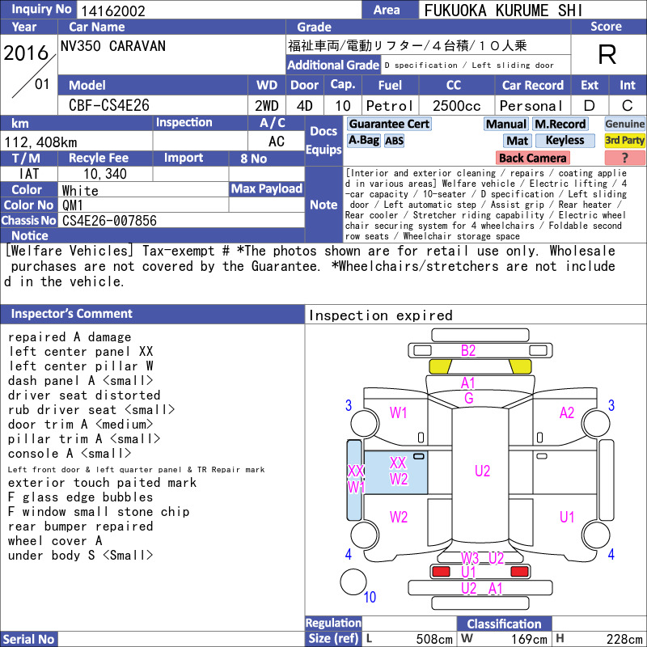Image resolution: width=647 pixels, height=647 pixels.
Task: Click the score R
Action: click(x=607, y=54)
